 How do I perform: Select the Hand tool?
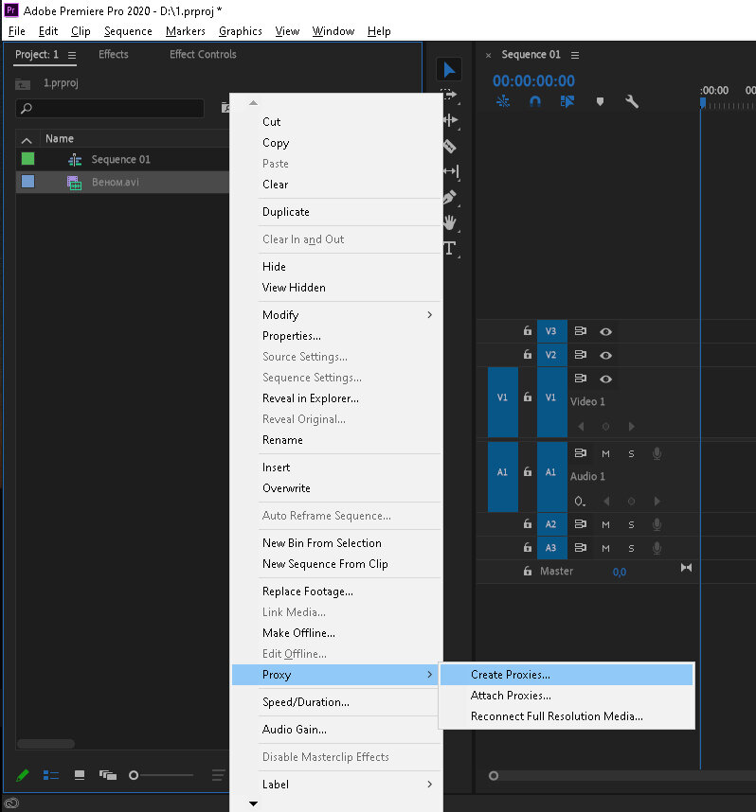[x=450, y=222]
